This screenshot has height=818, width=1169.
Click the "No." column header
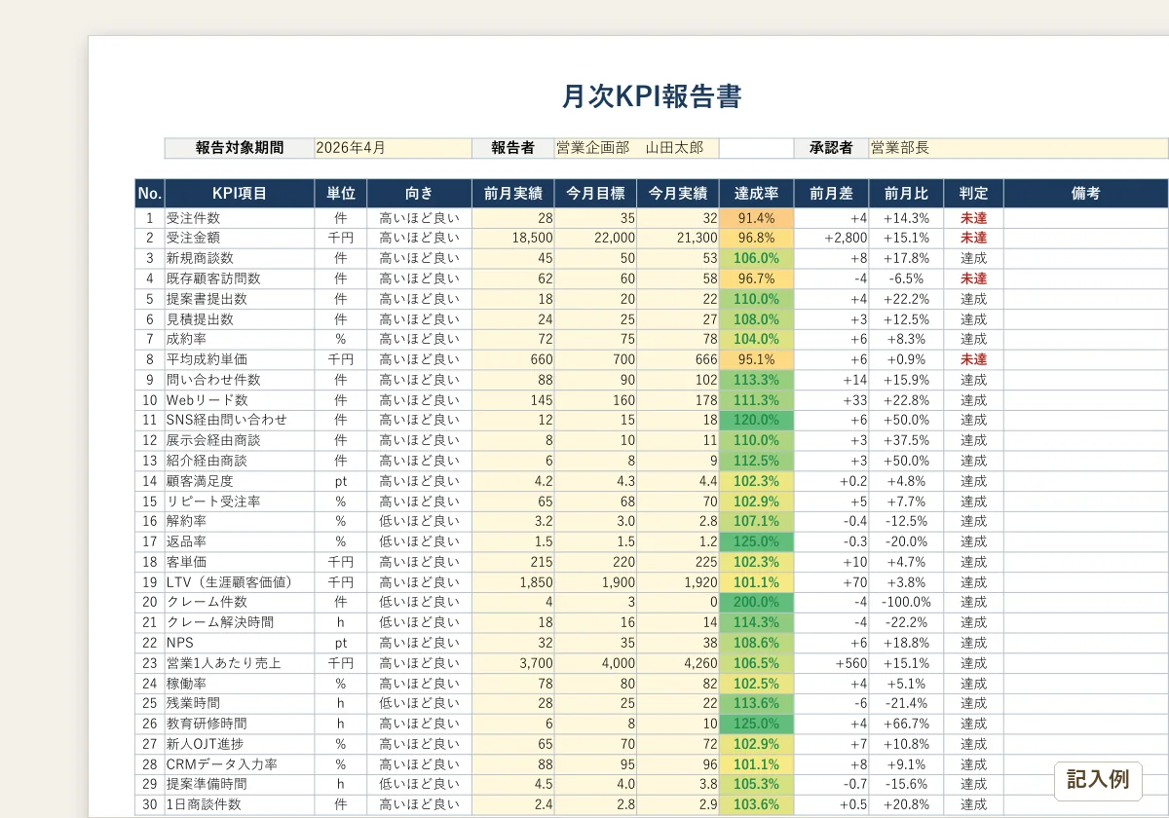click(150, 193)
